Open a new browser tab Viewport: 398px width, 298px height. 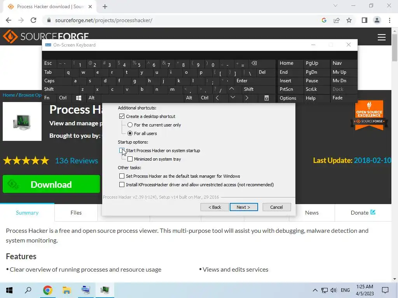click(x=105, y=7)
